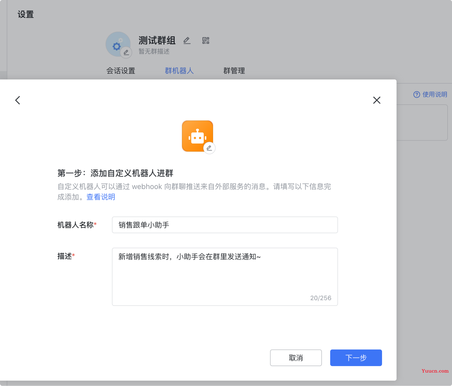Switch to the 会话设置 tab

[121, 71]
